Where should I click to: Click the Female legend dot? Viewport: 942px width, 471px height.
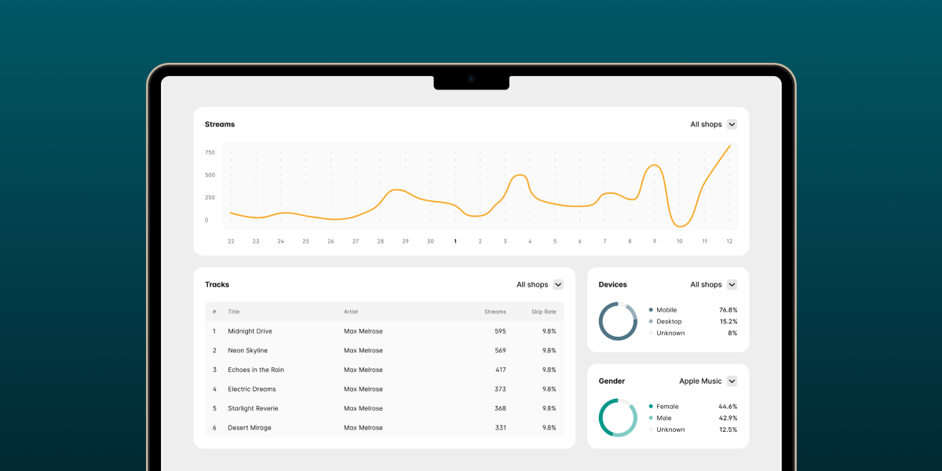click(651, 407)
